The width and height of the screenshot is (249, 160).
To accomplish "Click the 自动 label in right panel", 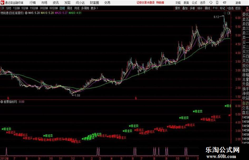I will [246, 104].
